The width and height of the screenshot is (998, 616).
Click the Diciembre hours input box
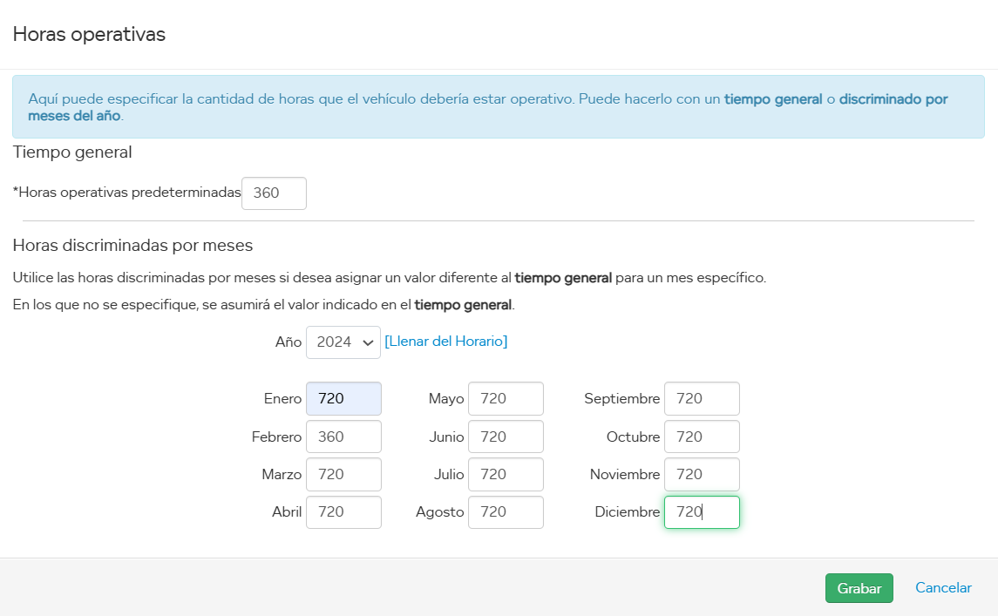pyautogui.click(x=702, y=512)
